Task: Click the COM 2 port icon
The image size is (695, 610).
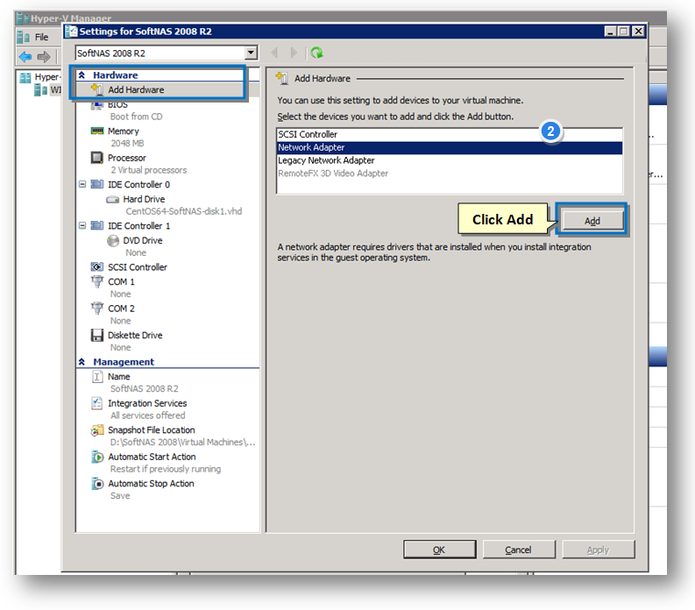Action: pyautogui.click(x=97, y=309)
